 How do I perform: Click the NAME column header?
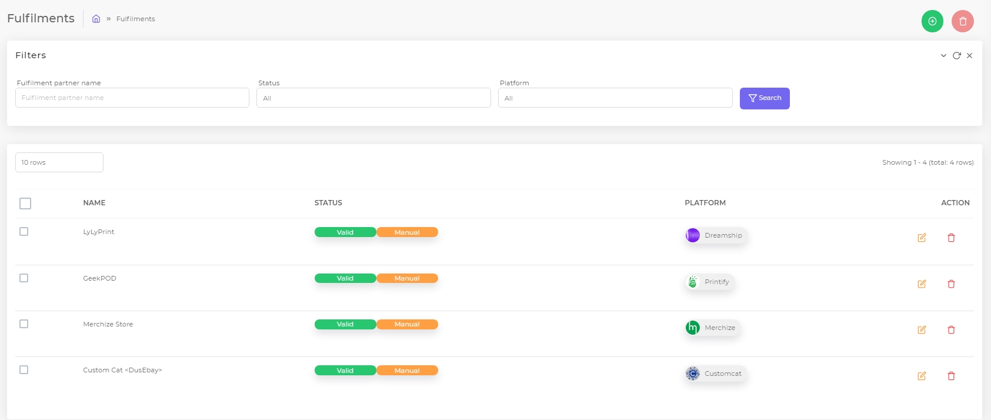[x=94, y=203]
